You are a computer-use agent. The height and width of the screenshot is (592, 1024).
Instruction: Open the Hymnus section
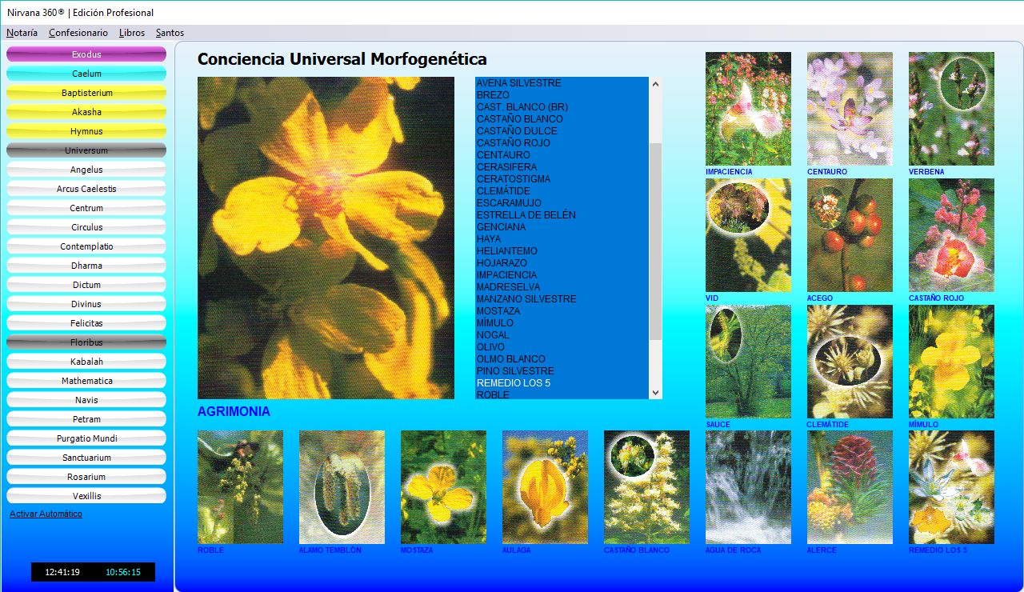coord(86,131)
